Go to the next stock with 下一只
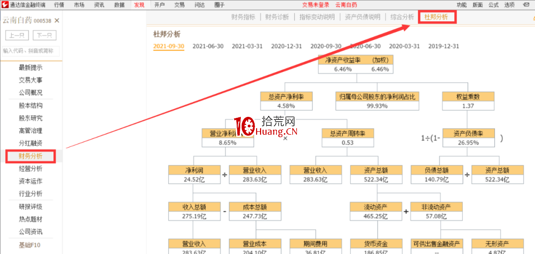Viewport: 535px width, 254px height. 45,36
